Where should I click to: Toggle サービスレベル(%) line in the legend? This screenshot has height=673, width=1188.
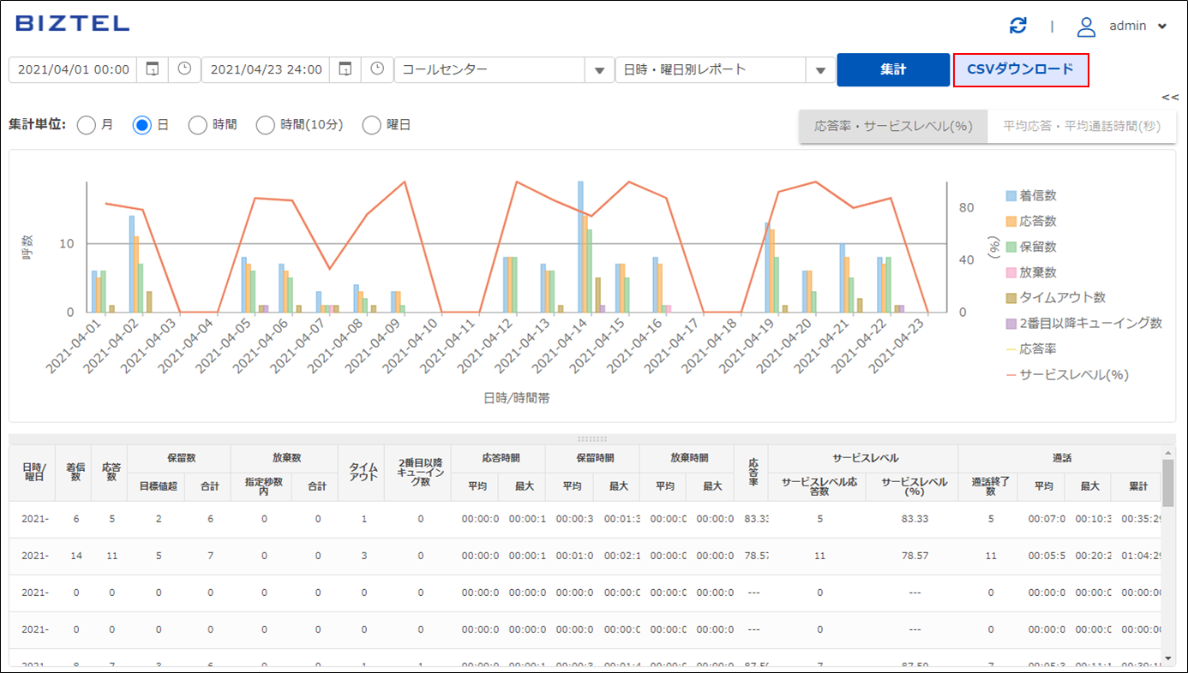tap(1067, 374)
